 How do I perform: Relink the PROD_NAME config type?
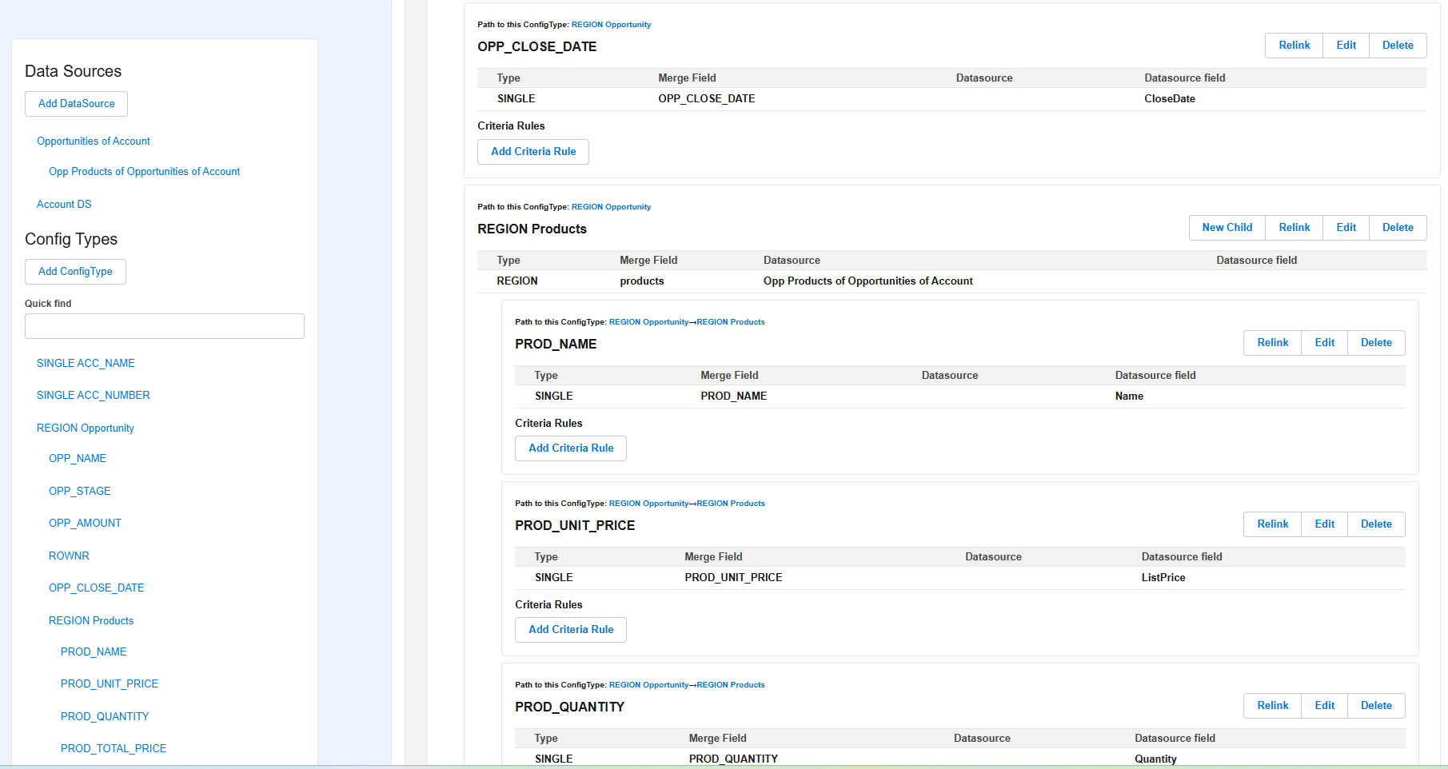click(1272, 343)
